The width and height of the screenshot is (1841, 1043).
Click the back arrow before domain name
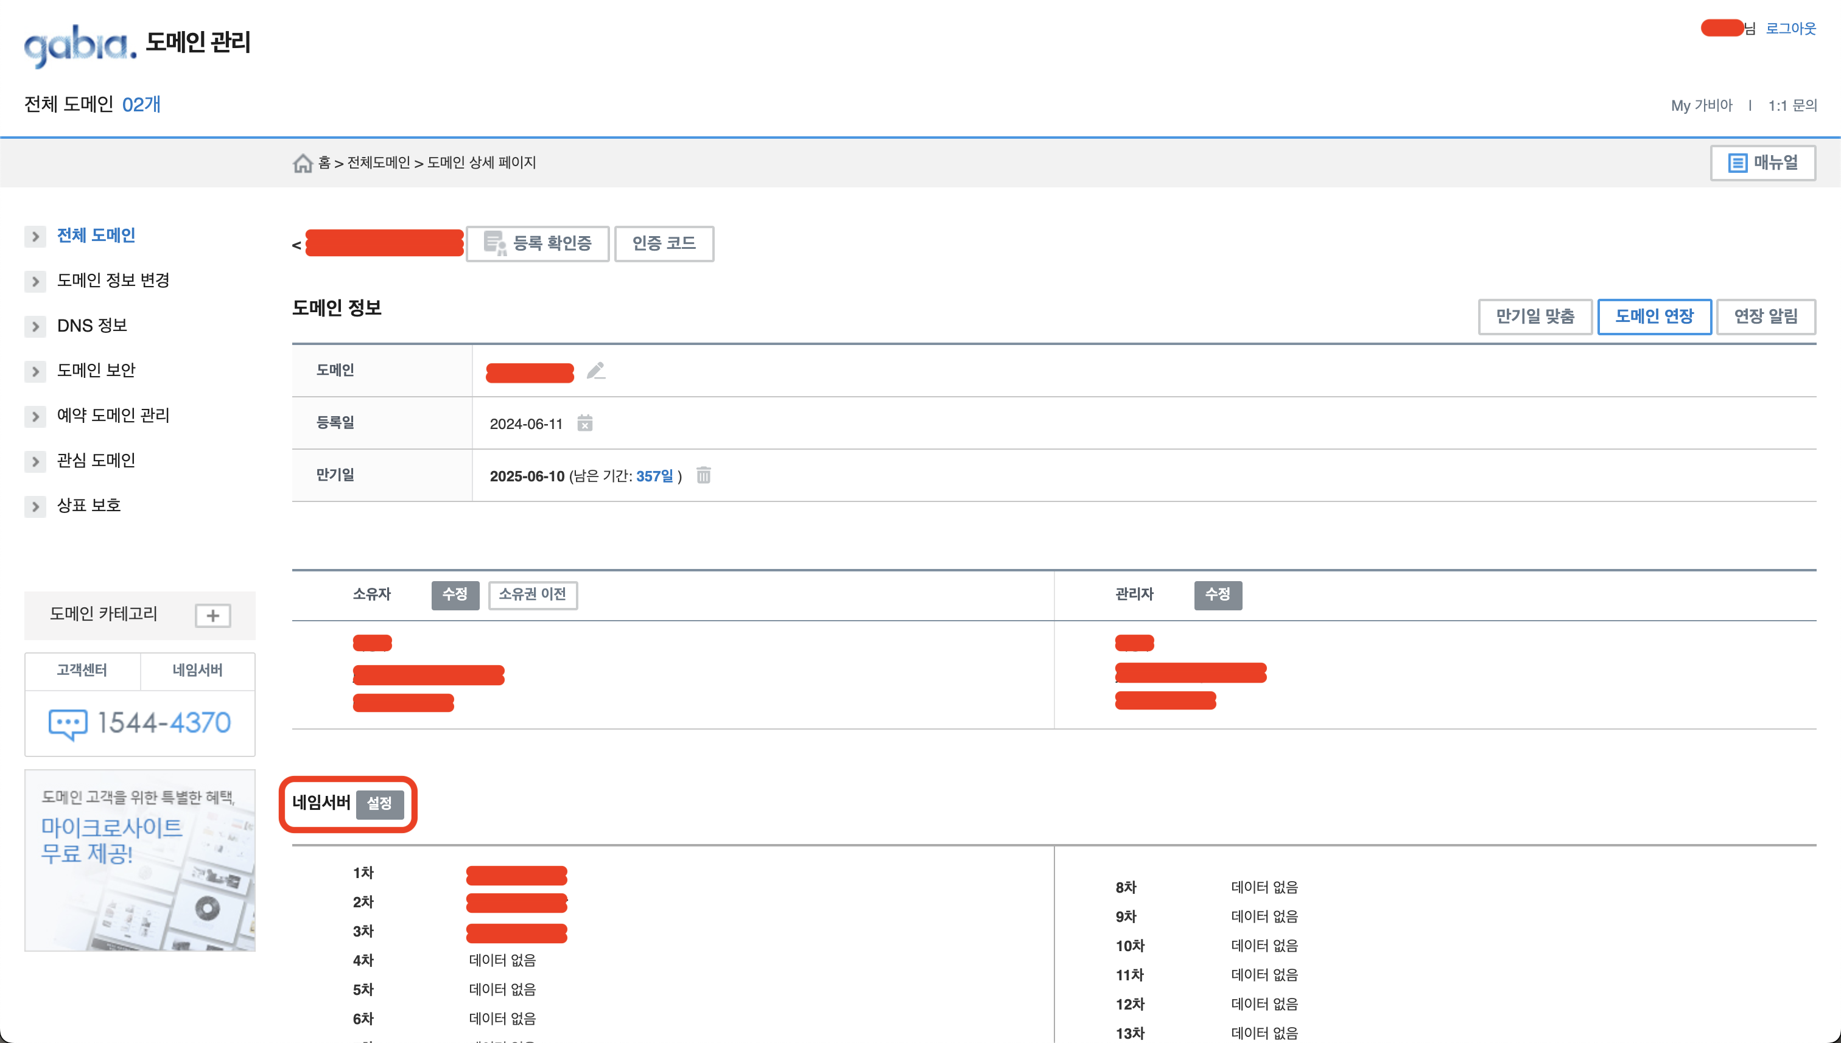point(296,246)
